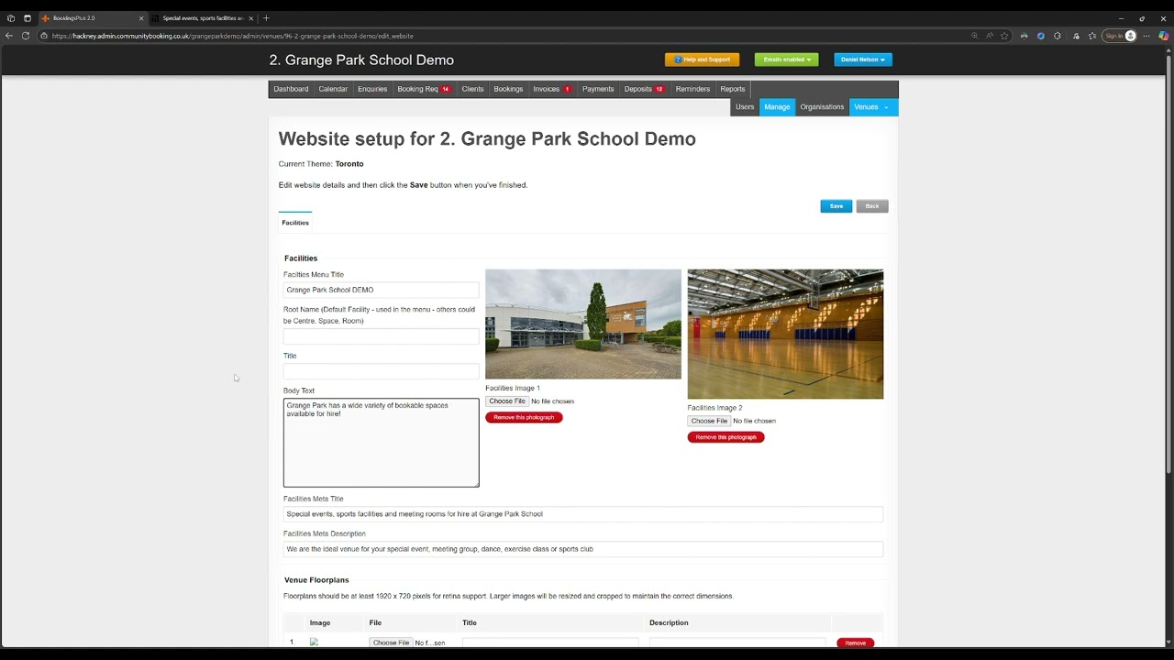
Task: Open the Organisations submenu item
Action: coord(822,107)
